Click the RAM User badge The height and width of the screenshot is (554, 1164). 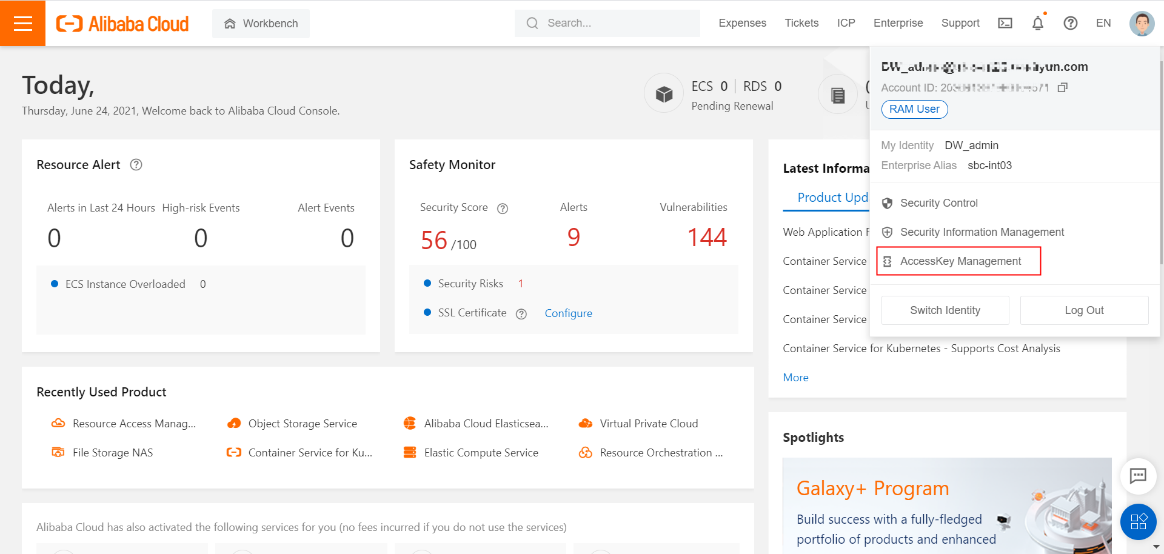[x=914, y=109]
